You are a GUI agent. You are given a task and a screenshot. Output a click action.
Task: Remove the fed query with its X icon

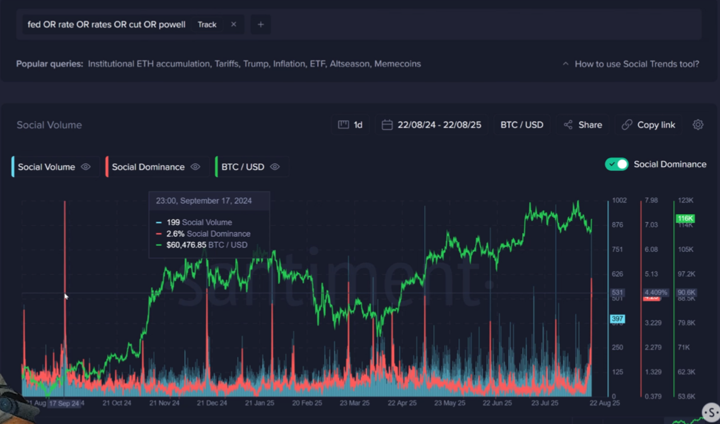(x=233, y=24)
